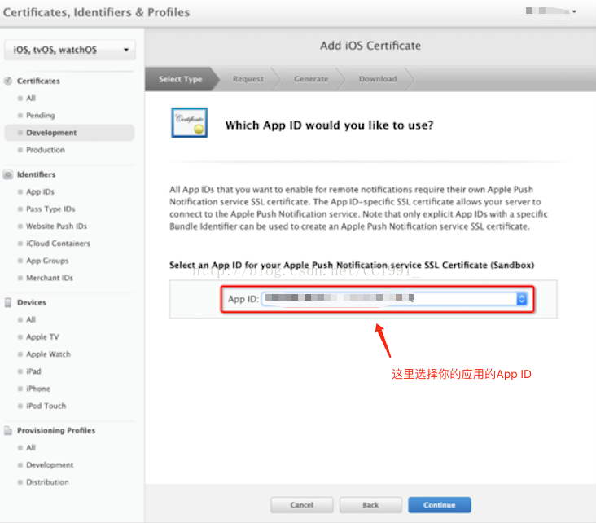This screenshot has width=596, height=523.
Task: Open the App ID selection dropdown
Action: [x=395, y=299]
